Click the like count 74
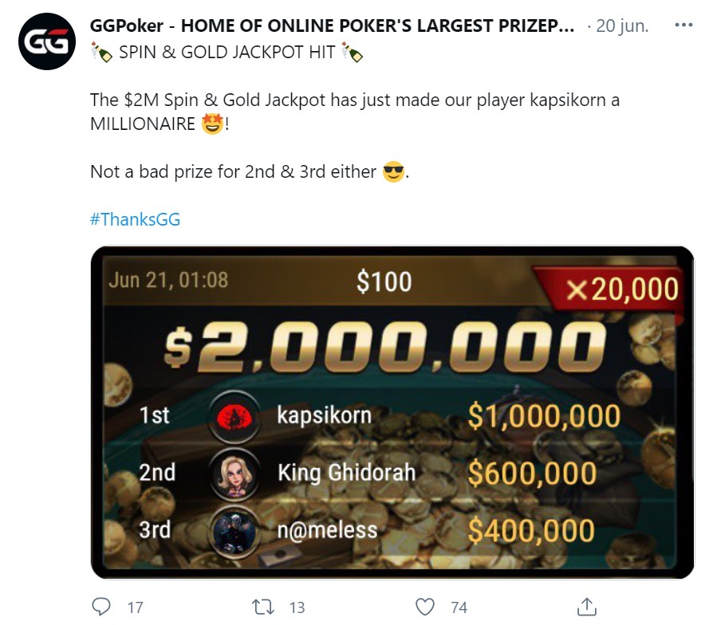The image size is (713, 625). pyautogui.click(x=459, y=607)
